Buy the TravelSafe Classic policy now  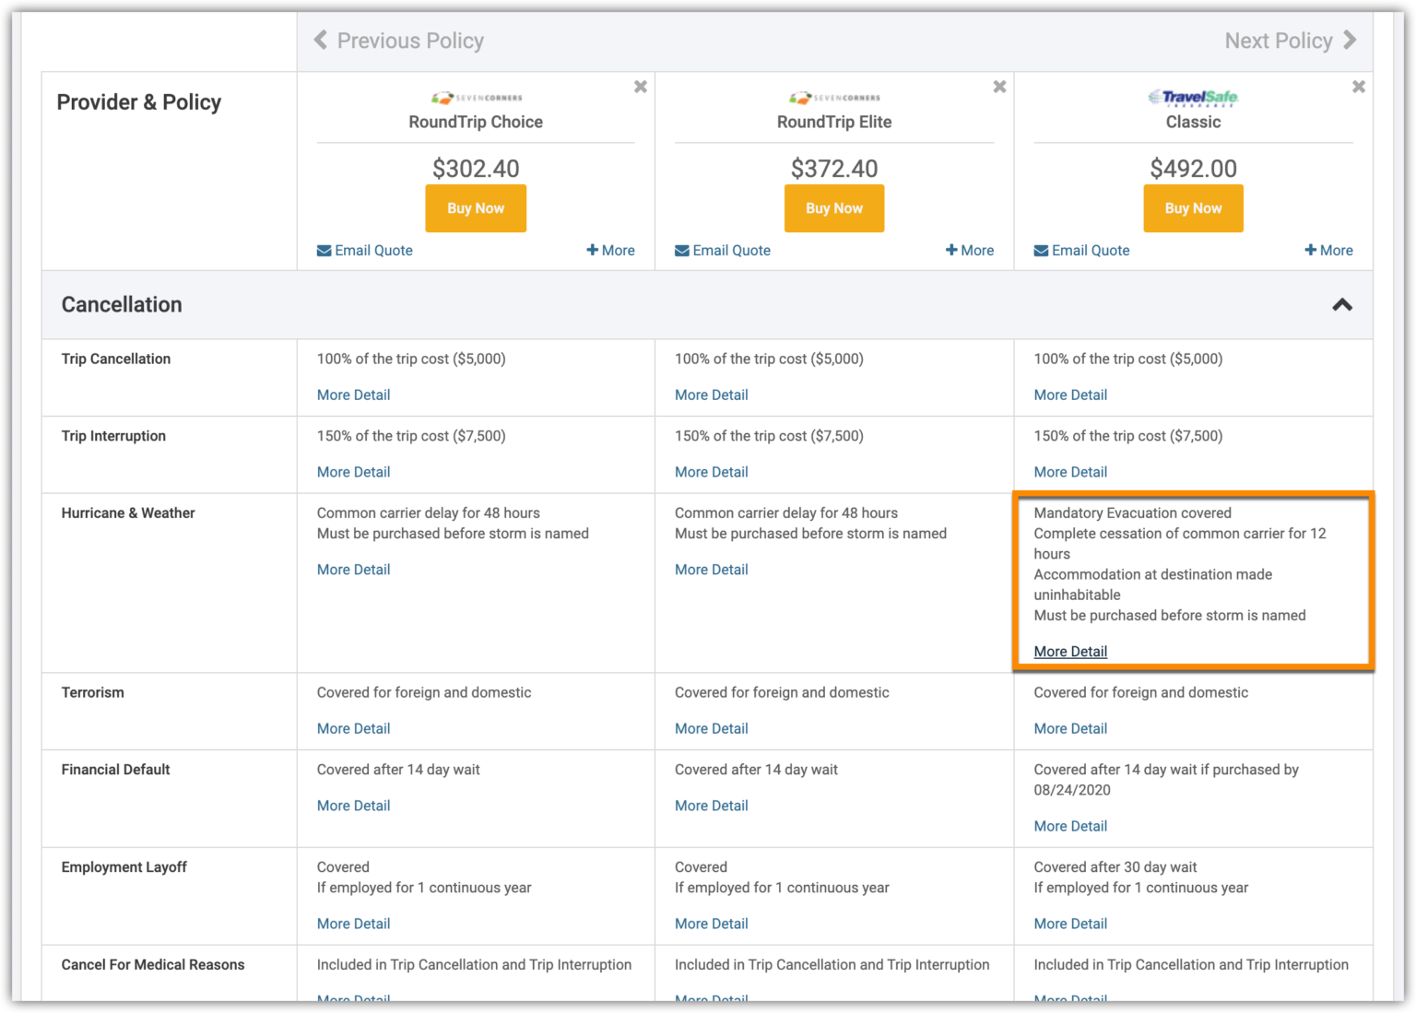tap(1193, 208)
